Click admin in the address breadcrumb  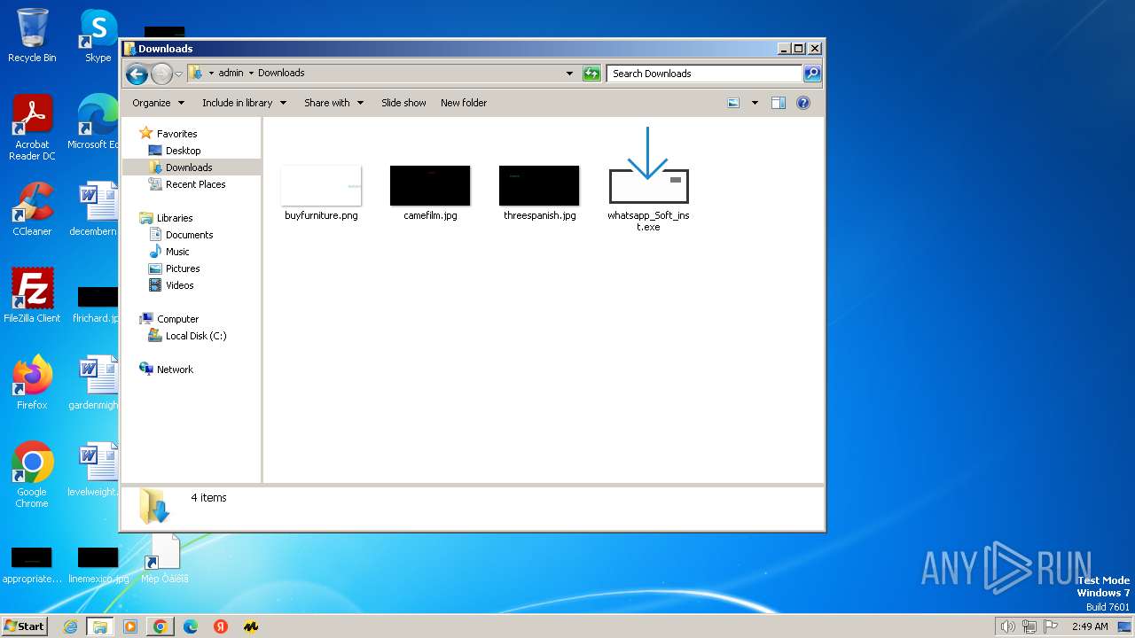pyautogui.click(x=231, y=74)
